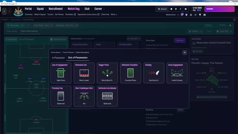Select the Out of Possession tab in popup
Viewport: 238px width, 134px height.
tap(78, 58)
